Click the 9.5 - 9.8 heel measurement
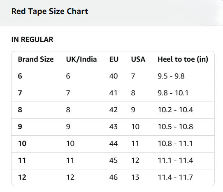 [171, 76]
